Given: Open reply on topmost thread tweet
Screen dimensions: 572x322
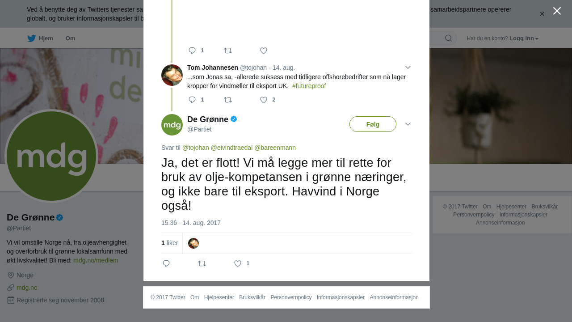Looking at the screenshot, I should tap(192, 51).
